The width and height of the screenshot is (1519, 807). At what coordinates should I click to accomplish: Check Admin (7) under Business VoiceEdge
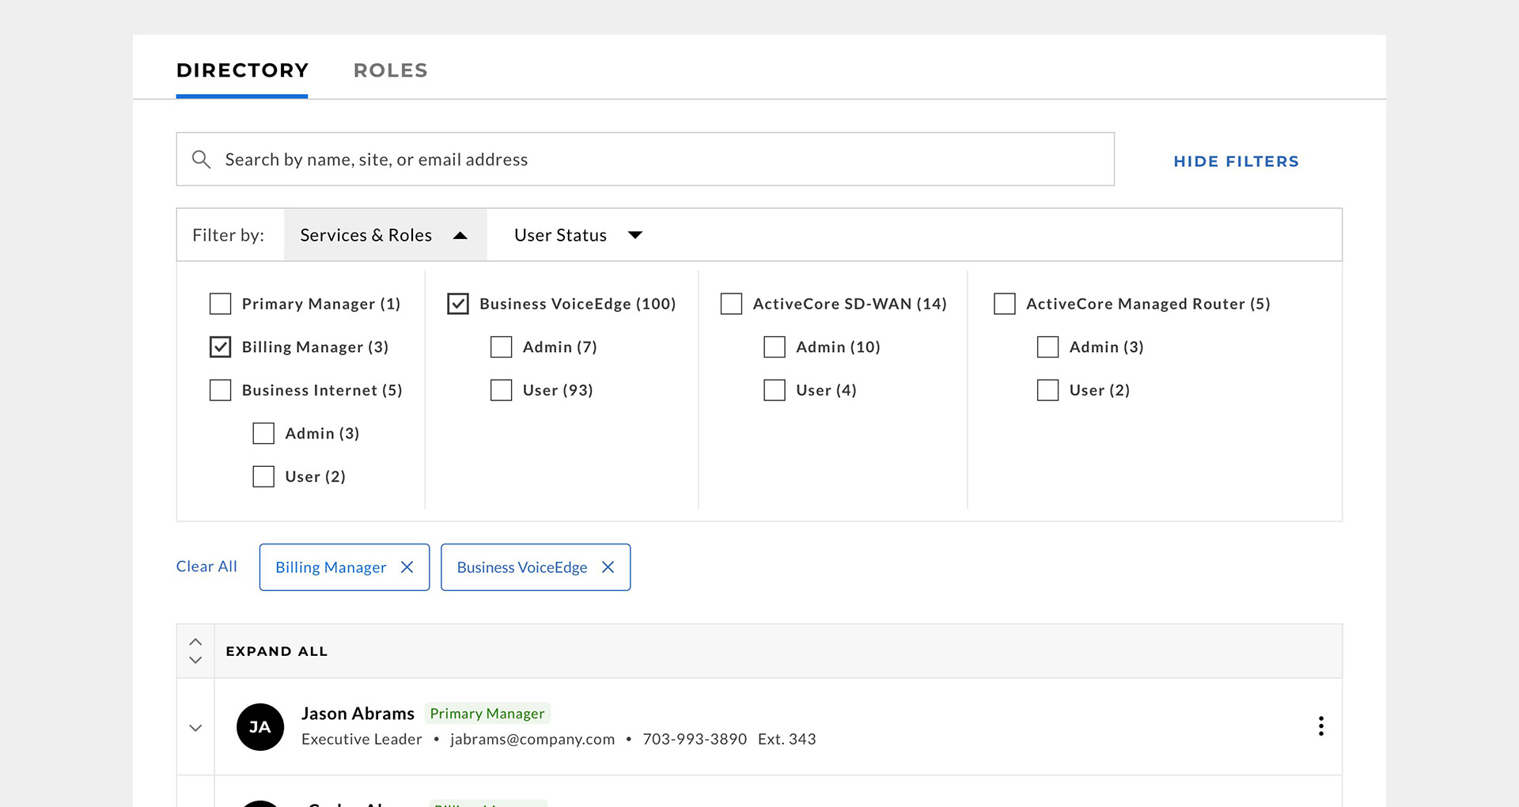[x=502, y=347]
